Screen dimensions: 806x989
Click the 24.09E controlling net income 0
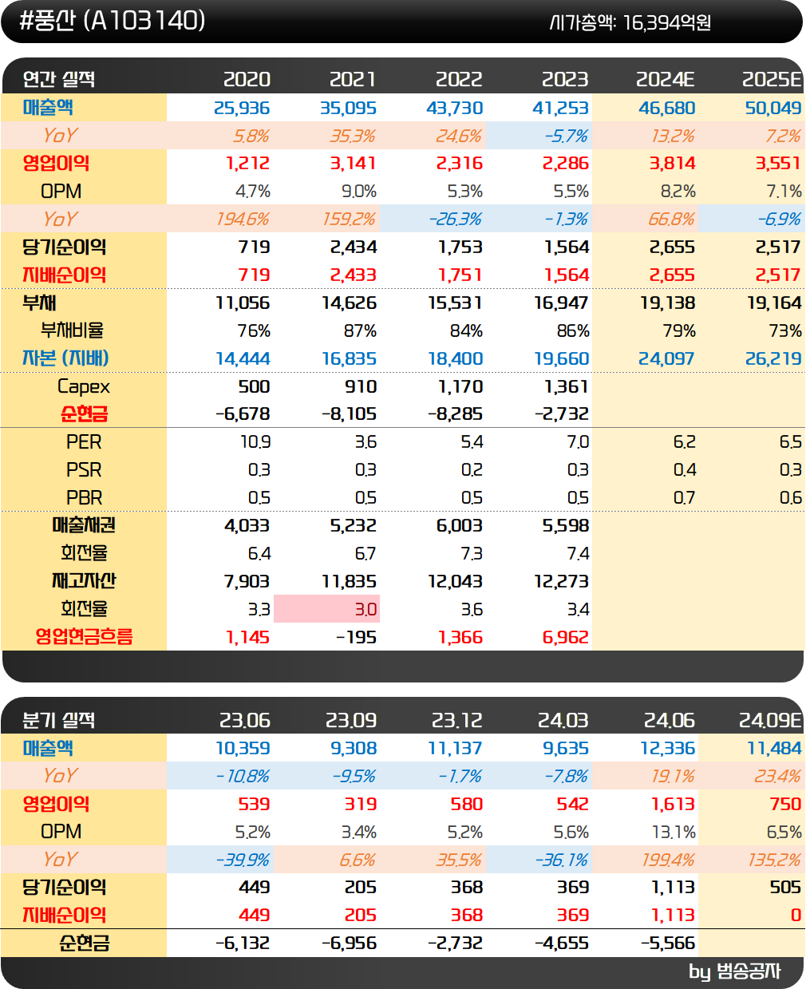[796, 915]
